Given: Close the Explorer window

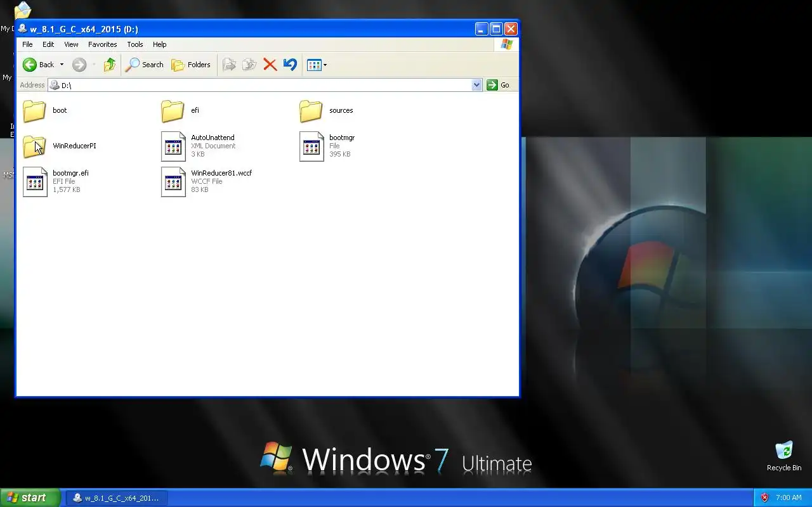Looking at the screenshot, I should coord(511,29).
